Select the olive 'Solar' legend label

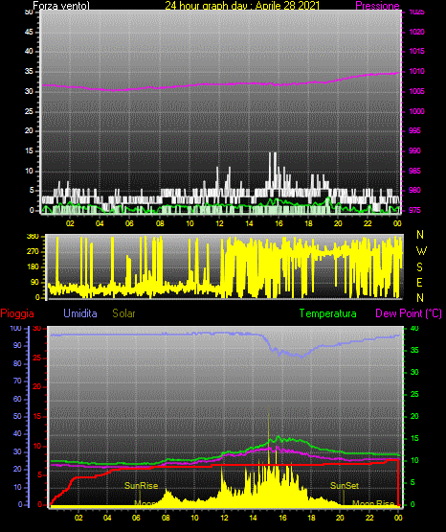pos(124,313)
